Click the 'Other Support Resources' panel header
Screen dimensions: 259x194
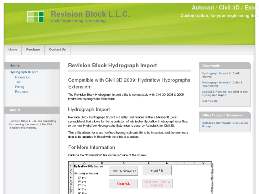coord(225,115)
